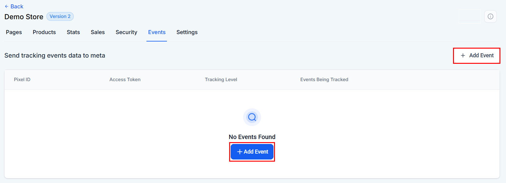Open the info circle icon
Image resolution: width=506 pixels, height=183 pixels.
click(x=490, y=16)
